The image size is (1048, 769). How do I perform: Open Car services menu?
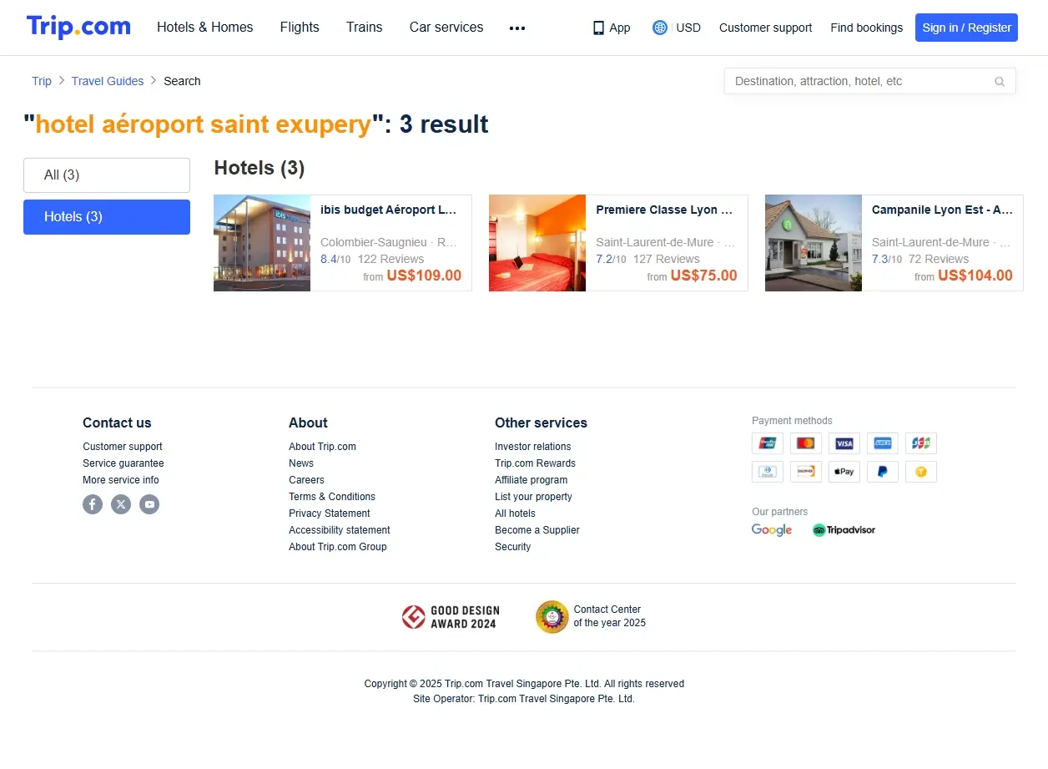tap(446, 28)
